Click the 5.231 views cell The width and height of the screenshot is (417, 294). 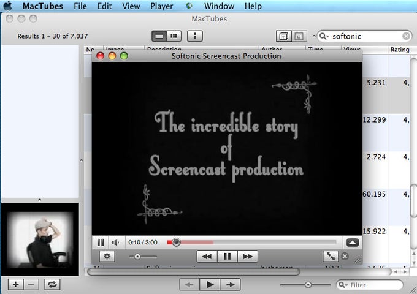click(376, 83)
